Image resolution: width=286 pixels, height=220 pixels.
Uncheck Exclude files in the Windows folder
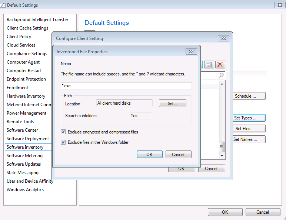tap(63, 142)
